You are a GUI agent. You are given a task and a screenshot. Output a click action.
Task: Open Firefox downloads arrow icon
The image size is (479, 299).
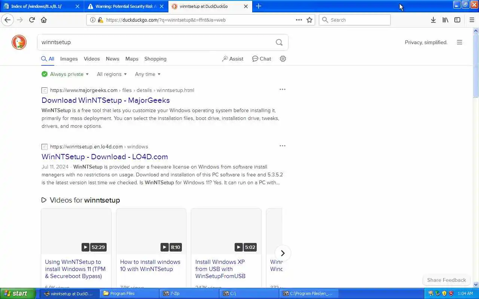point(433,20)
